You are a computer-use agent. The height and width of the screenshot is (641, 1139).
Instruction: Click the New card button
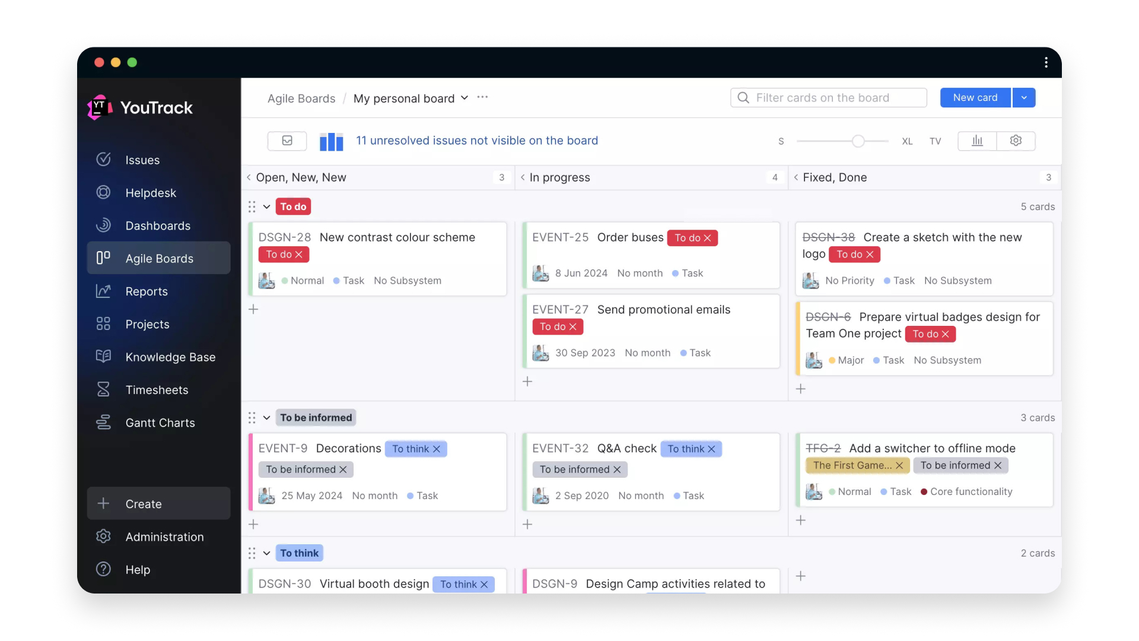pyautogui.click(x=975, y=98)
